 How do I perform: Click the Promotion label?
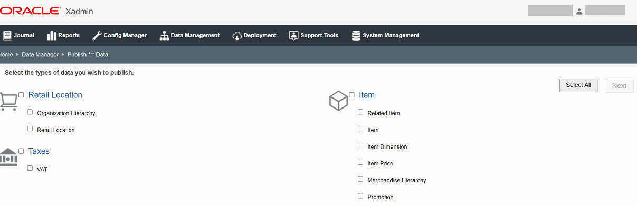pyautogui.click(x=381, y=198)
